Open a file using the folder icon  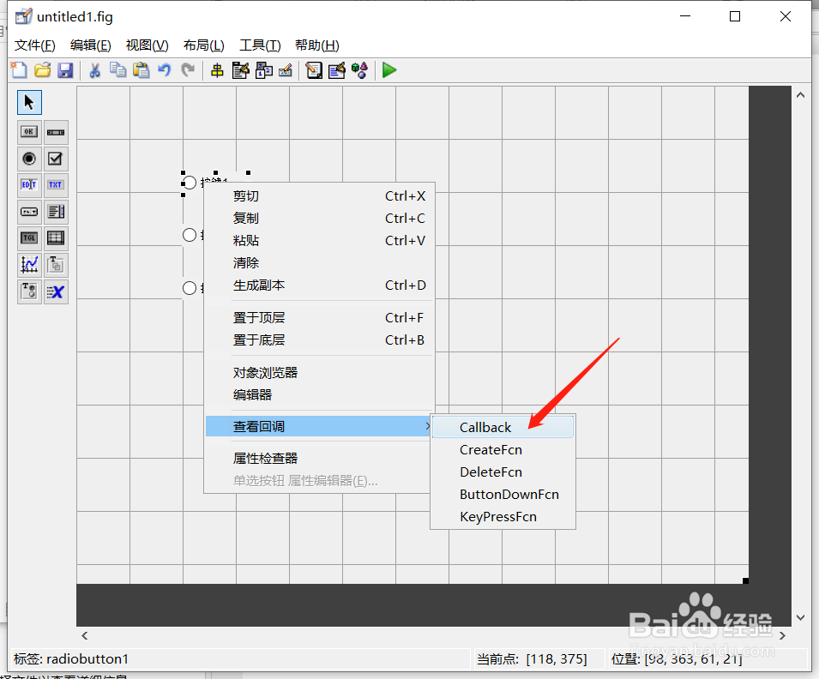[42, 70]
